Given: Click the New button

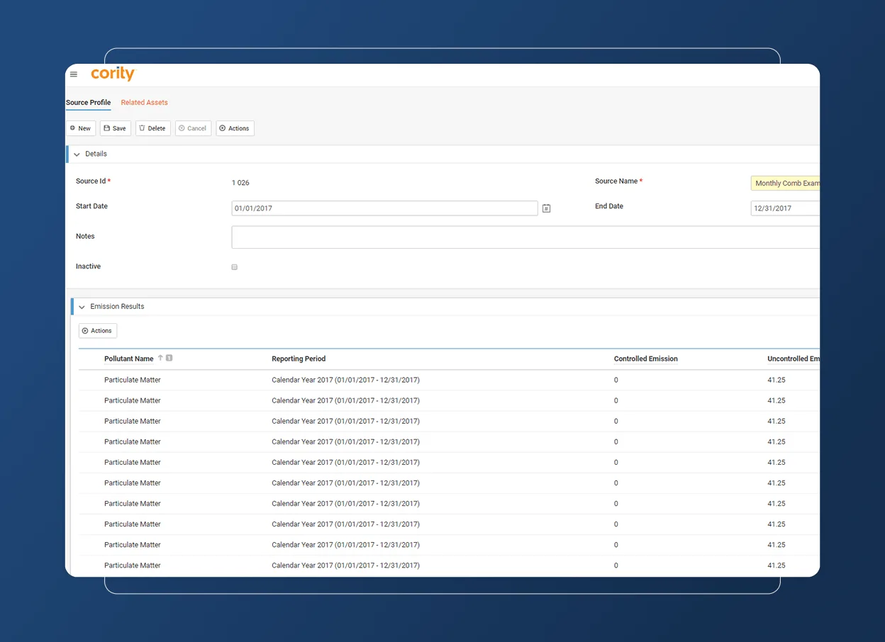Looking at the screenshot, I should point(80,128).
